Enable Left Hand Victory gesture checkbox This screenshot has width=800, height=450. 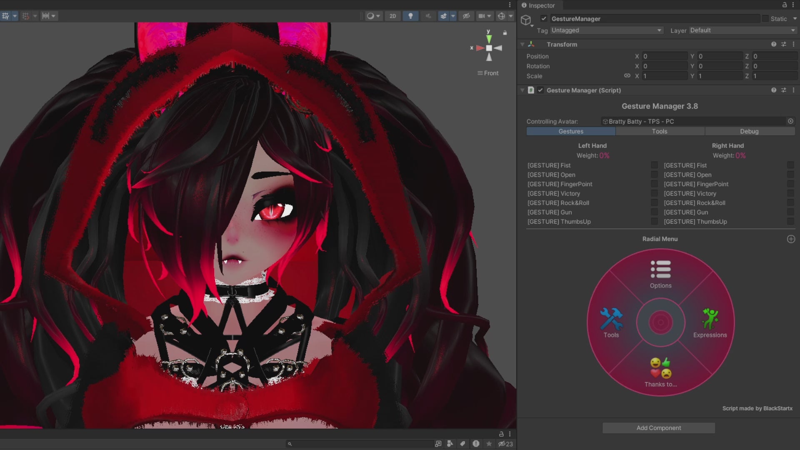click(x=654, y=193)
